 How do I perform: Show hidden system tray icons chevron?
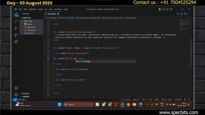tap(148, 104)
